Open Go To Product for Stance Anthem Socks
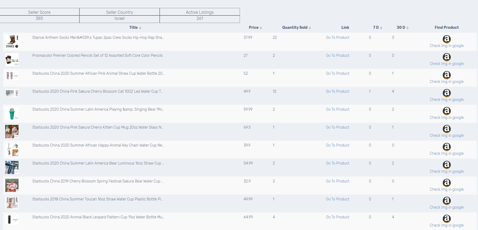This screenshot has height=230, width=478. (x=338, y=37)
